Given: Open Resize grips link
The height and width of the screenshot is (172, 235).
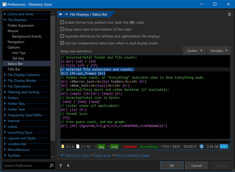Looking at the screenshot, I should pyautogui.click(x=102, y=155).
